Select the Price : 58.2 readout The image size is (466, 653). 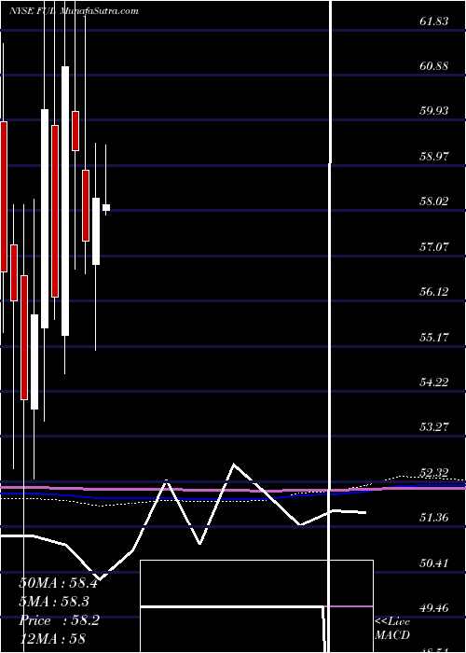point(59,620)
